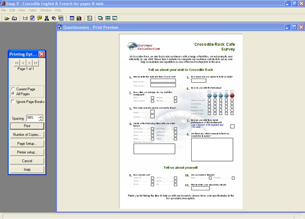
Task: Click the Cancel button
Action: (27, 161)
